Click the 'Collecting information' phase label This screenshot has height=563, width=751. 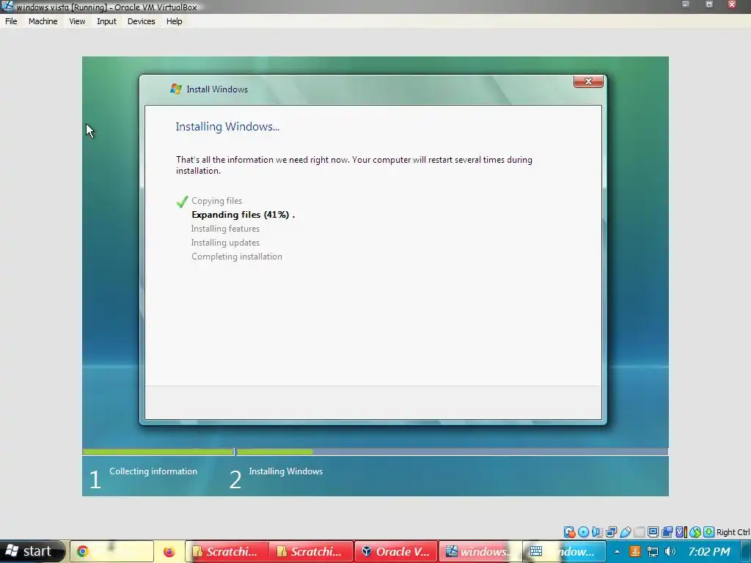click(x=153, y=471)
